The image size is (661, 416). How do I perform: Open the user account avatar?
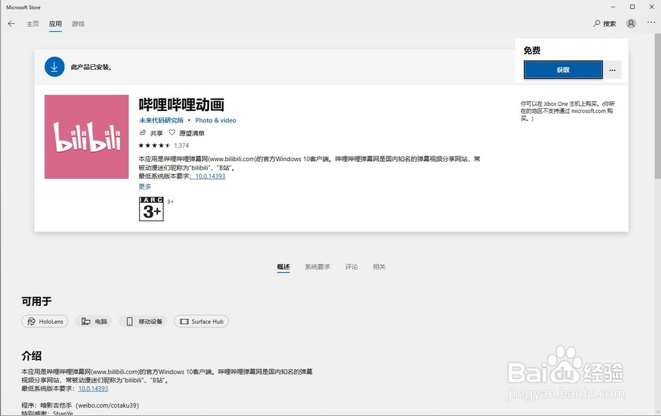(631, 24)
